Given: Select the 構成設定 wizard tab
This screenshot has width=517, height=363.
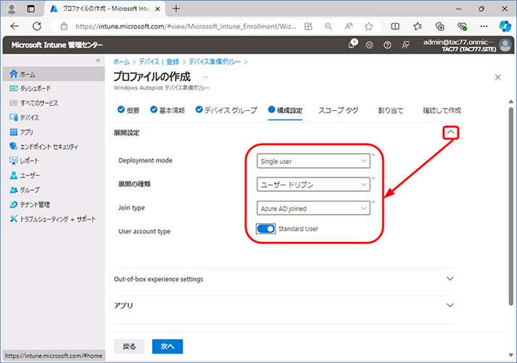Looking at the screenshot, I should 285,110.
